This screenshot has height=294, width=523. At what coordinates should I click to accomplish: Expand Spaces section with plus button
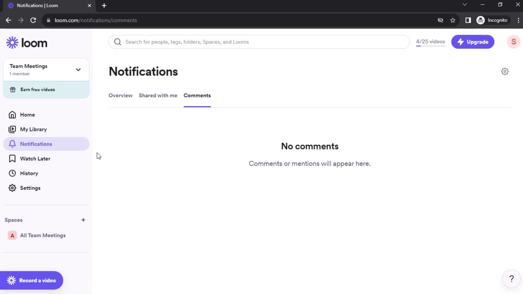point(83,220)
